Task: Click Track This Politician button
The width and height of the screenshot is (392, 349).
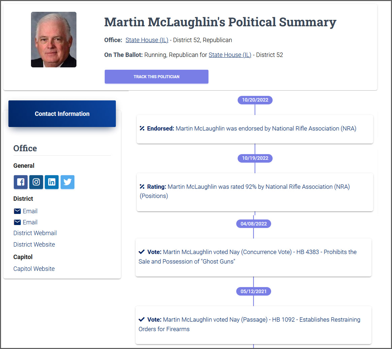Action: (157, 76)
